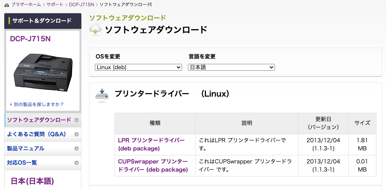
Task: Click arrow icon next to 対応OS一覧
Action: point(76,163)
